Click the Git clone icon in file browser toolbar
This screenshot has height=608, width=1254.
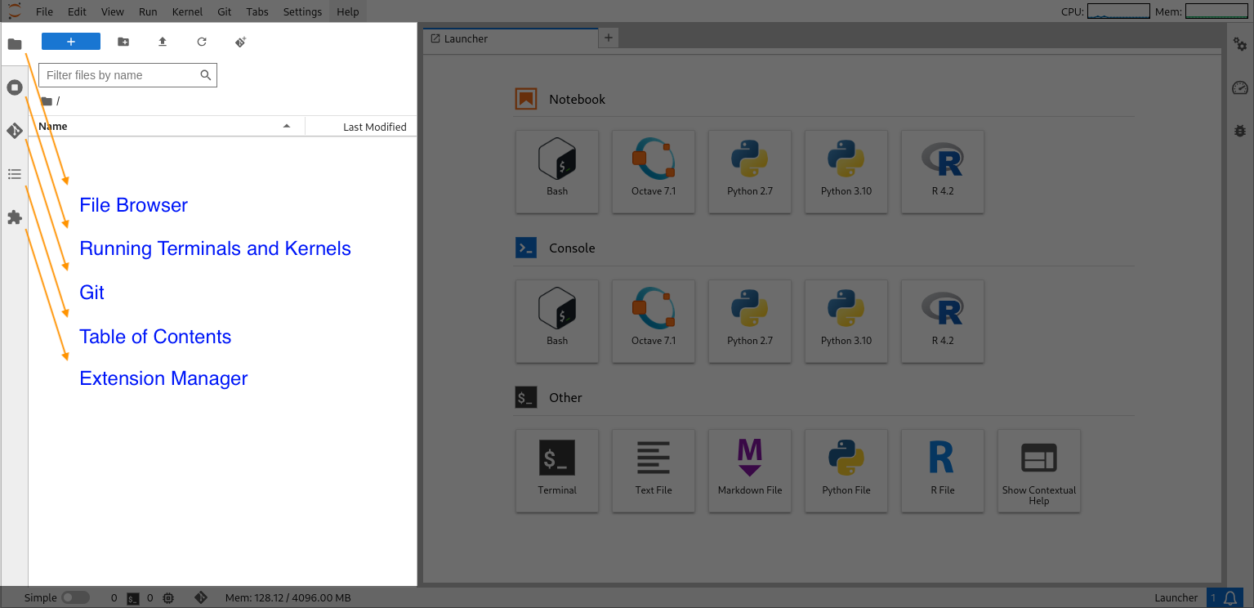click(241, 42)
